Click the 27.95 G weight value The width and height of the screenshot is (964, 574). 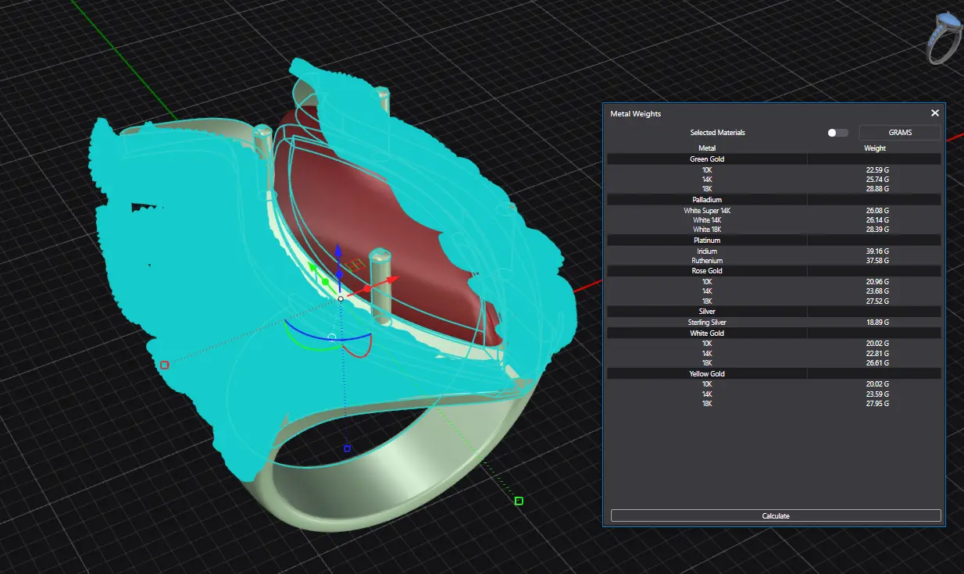click(x=877, y=404)
